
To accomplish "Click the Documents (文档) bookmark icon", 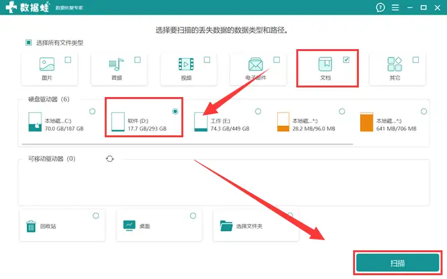I will (x=325, y=64).
